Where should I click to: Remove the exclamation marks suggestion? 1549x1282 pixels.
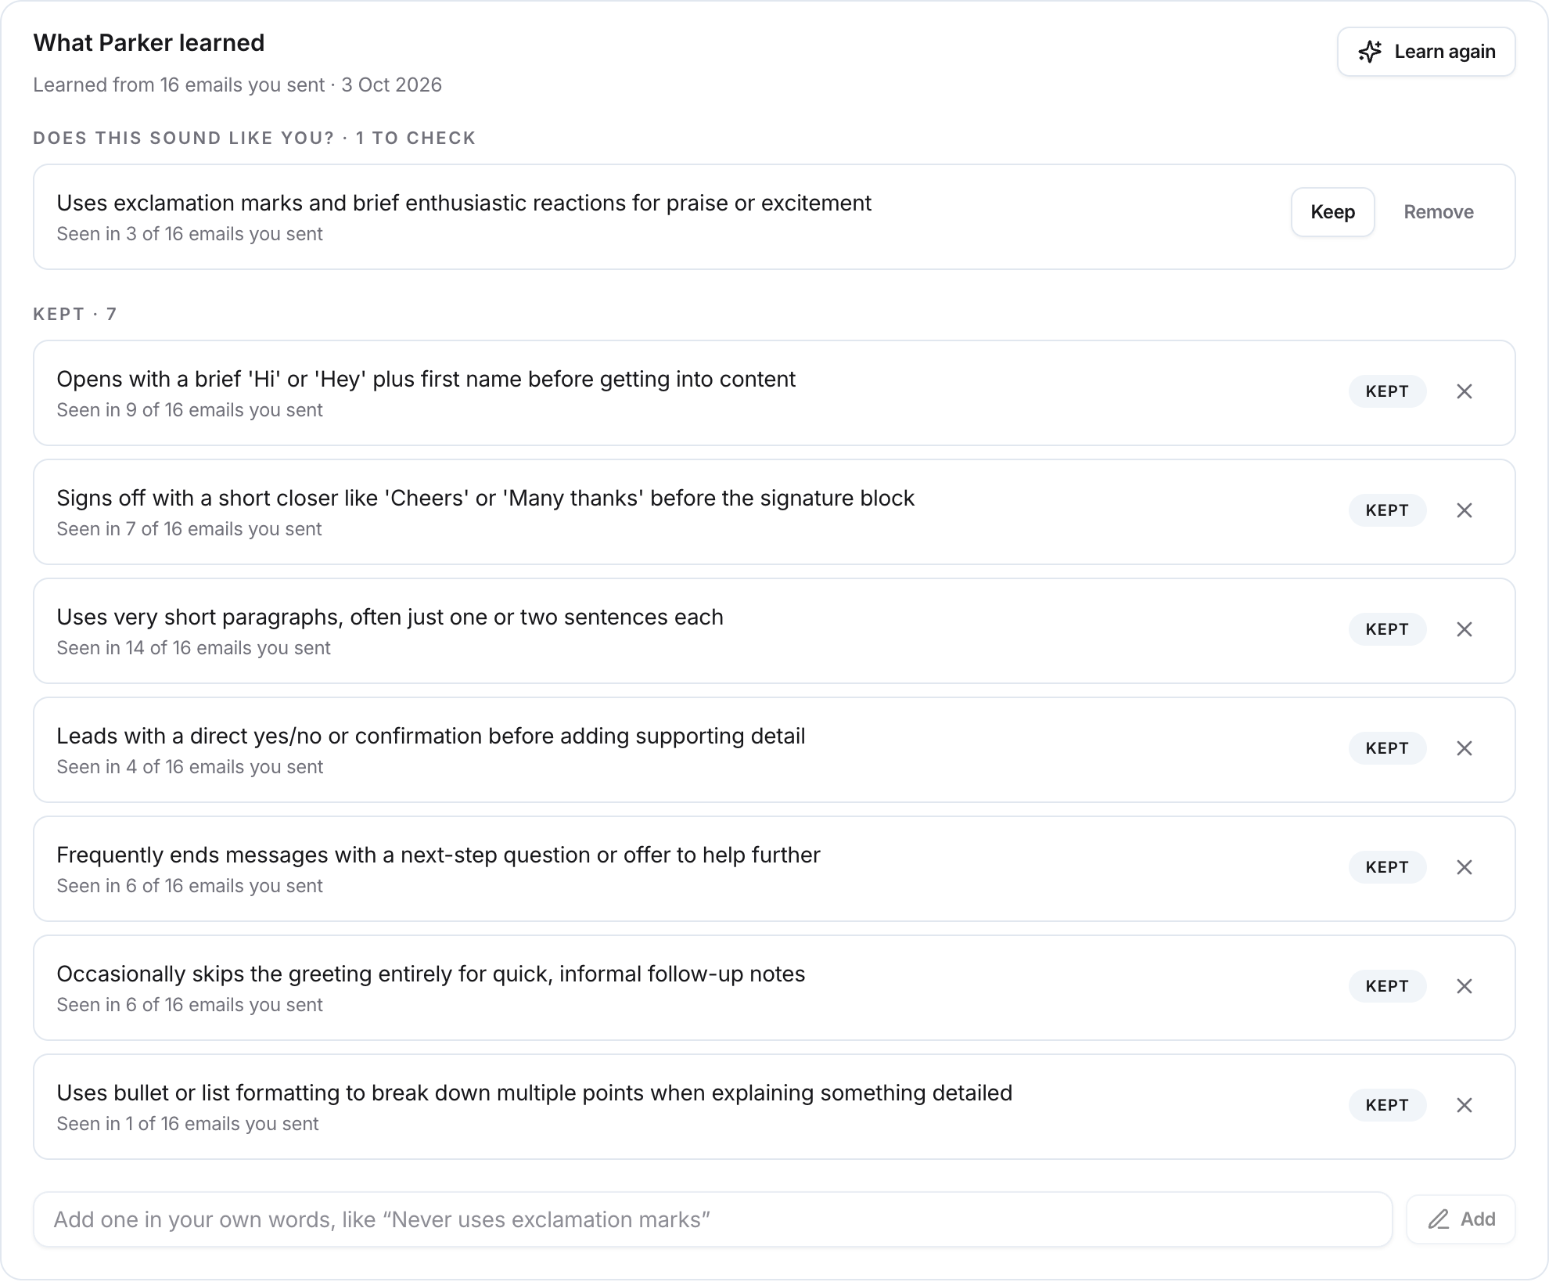1438,212
